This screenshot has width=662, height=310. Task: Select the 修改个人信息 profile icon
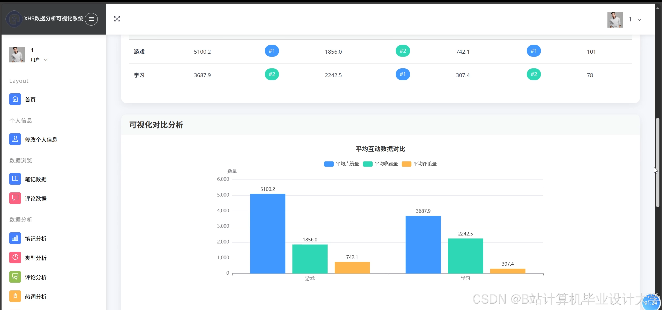click(15, 139)
